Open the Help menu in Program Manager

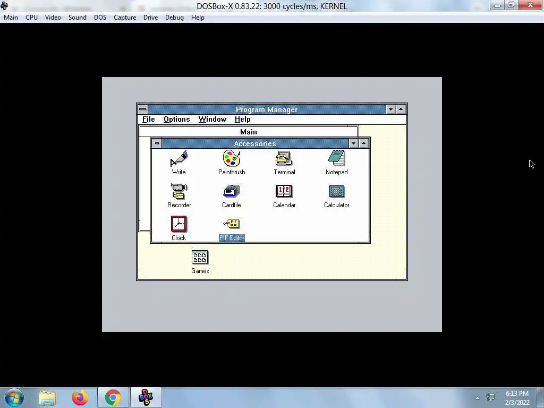point(242,120)
